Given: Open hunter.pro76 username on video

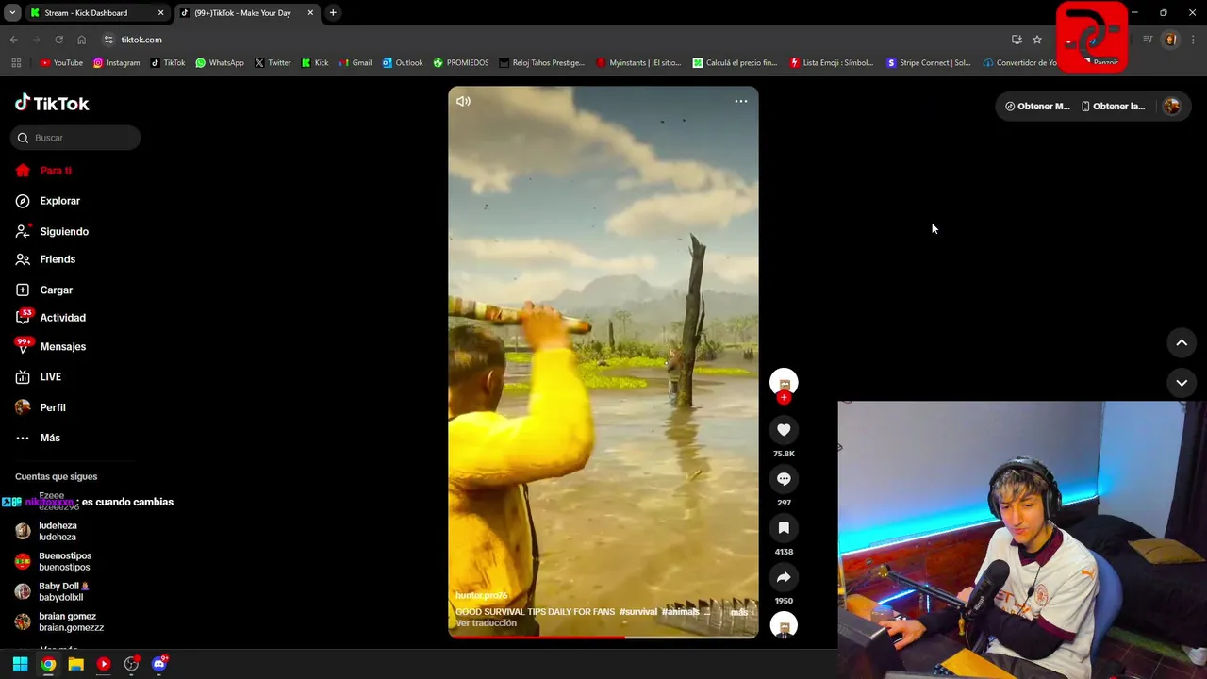Looking at the screenshot, I should tap(481, 596).
